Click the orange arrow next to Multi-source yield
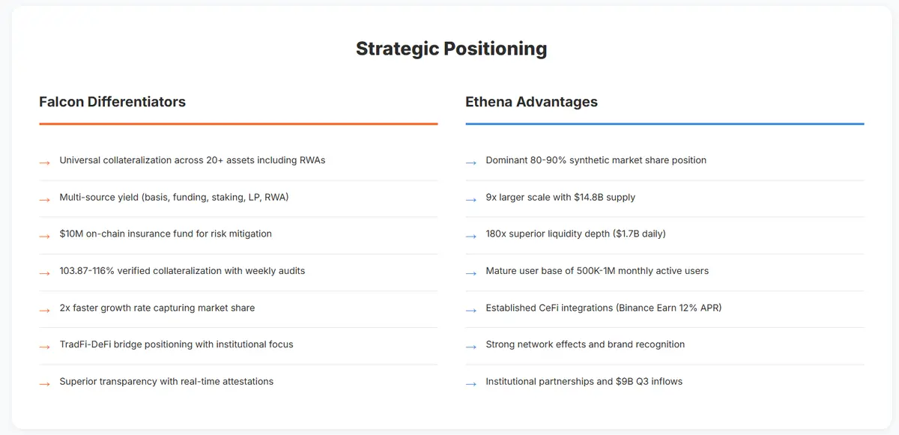Viewport: 899px width, 435px height. point(45,198)
